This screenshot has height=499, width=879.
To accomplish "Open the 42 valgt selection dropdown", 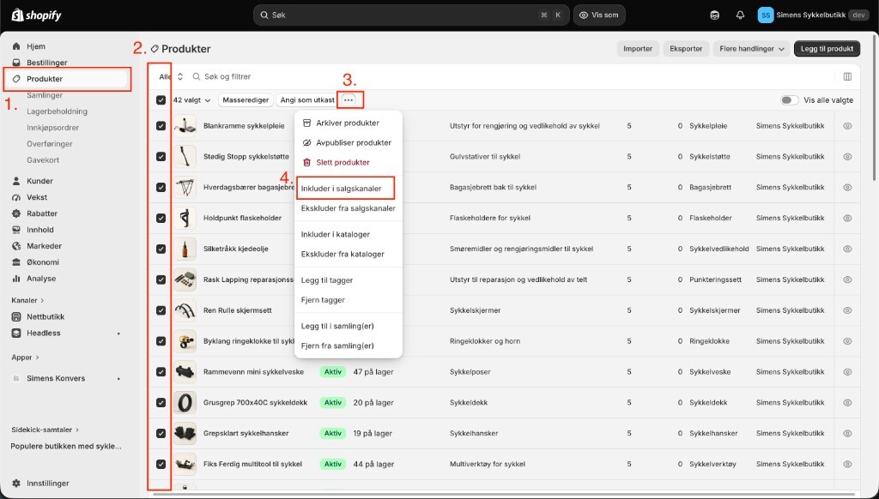I will (191, 100).
